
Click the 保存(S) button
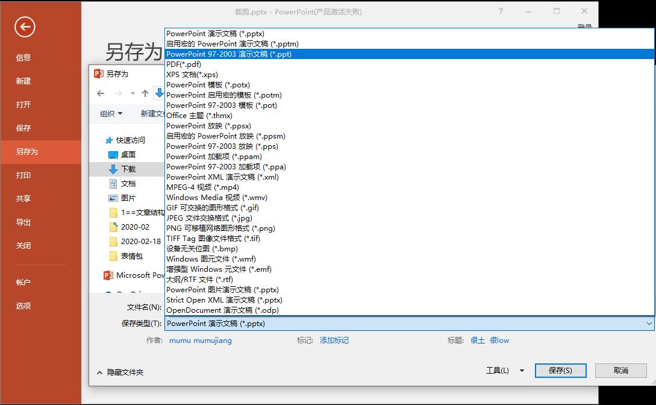coord(560,371)
